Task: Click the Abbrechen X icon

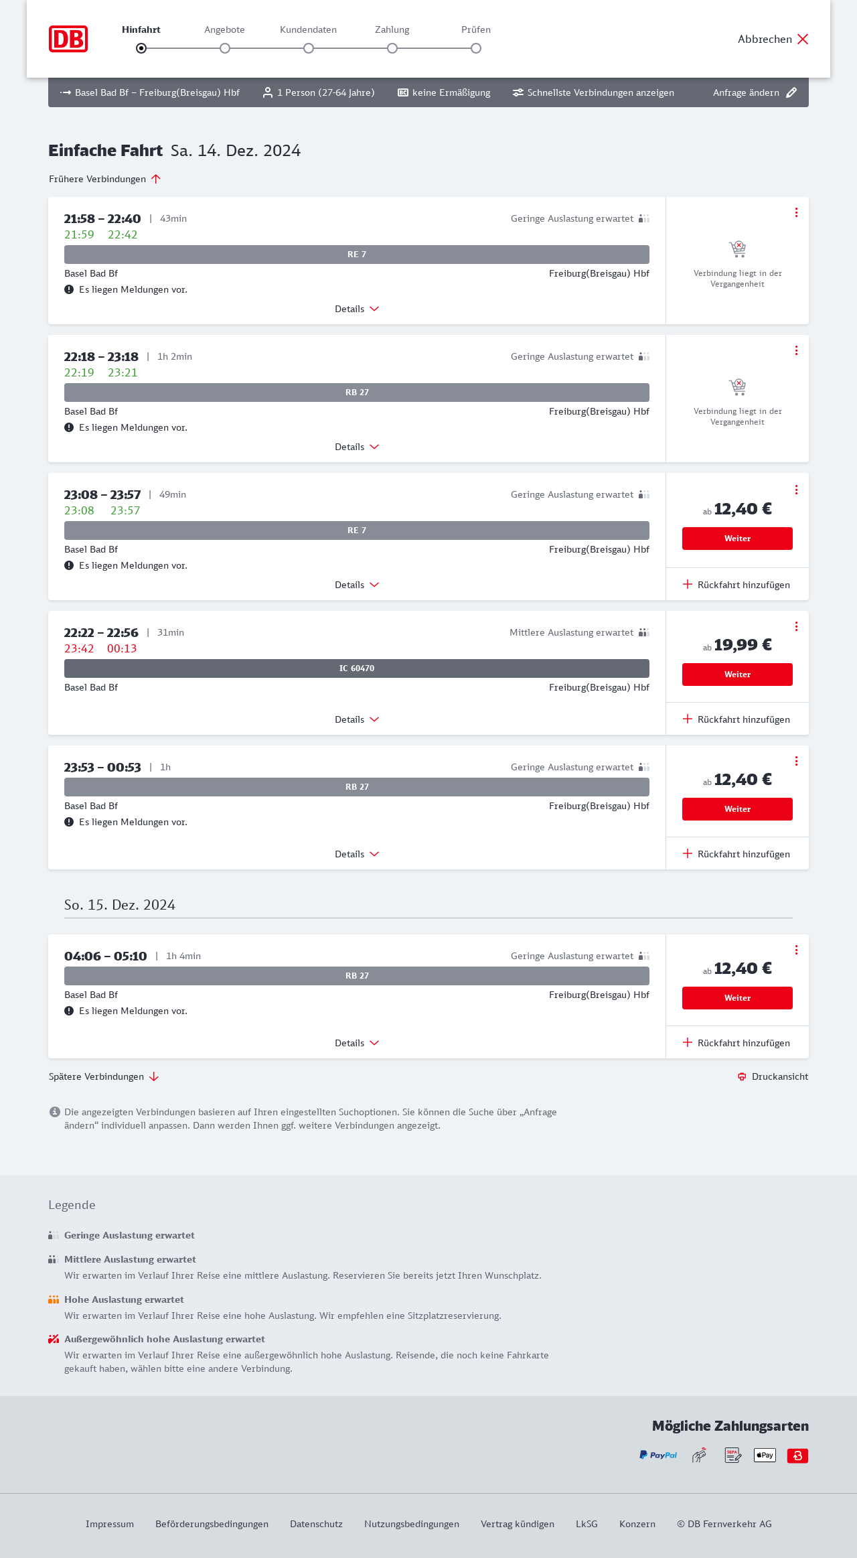Action: [803, 39]
